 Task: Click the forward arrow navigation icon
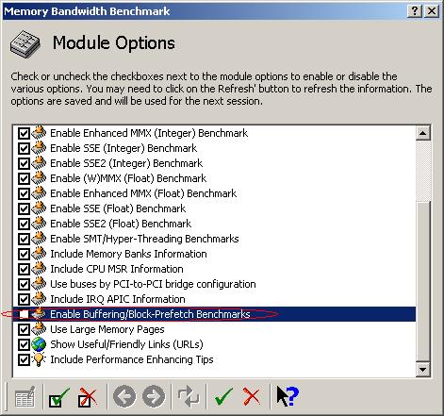(x=154, y=396)
